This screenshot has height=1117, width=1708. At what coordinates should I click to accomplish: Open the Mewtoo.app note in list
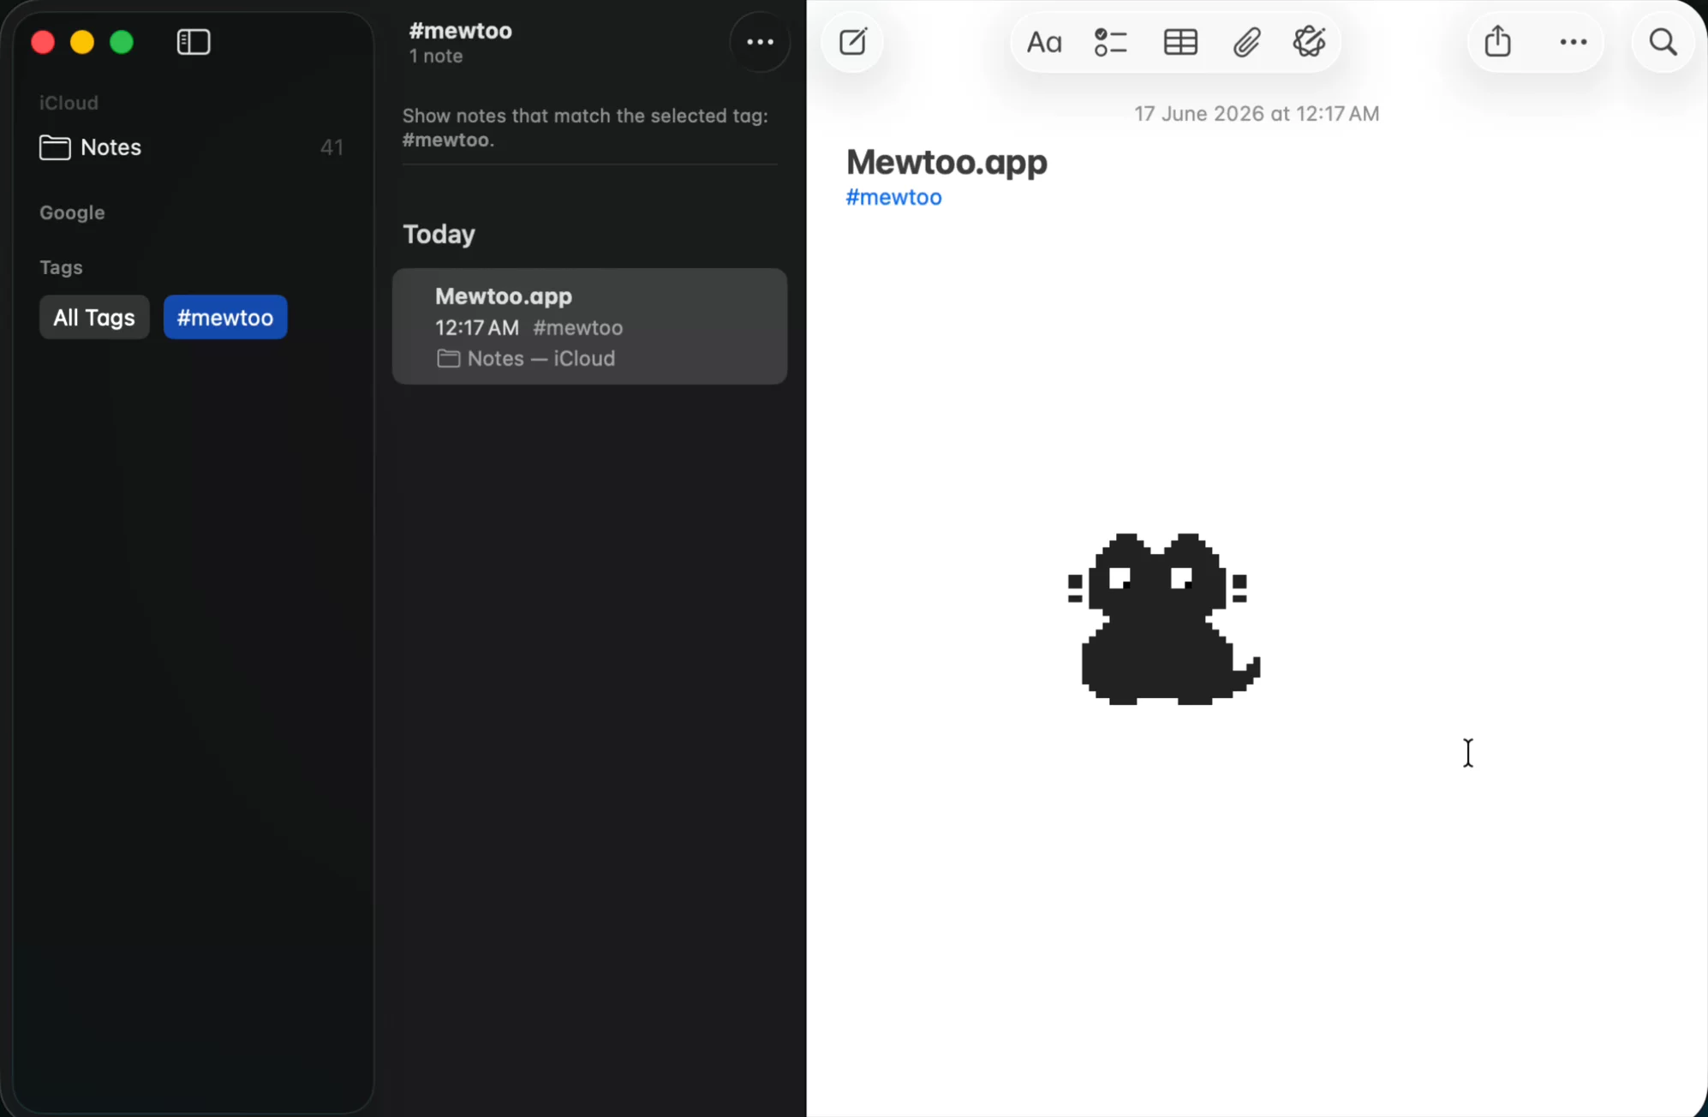click(589, 326)
